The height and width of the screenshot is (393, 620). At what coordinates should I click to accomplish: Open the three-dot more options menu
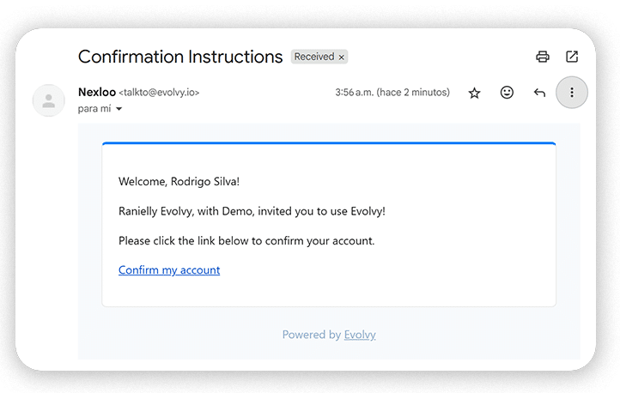coord(572,93)
